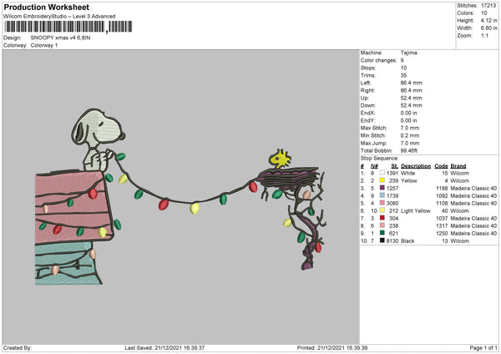Click the 'Created By:' footer label

(x=18, y=347)
